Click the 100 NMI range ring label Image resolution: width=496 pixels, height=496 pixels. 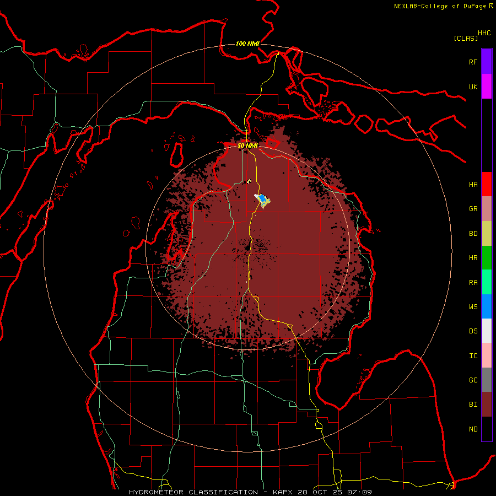(247, 44)
